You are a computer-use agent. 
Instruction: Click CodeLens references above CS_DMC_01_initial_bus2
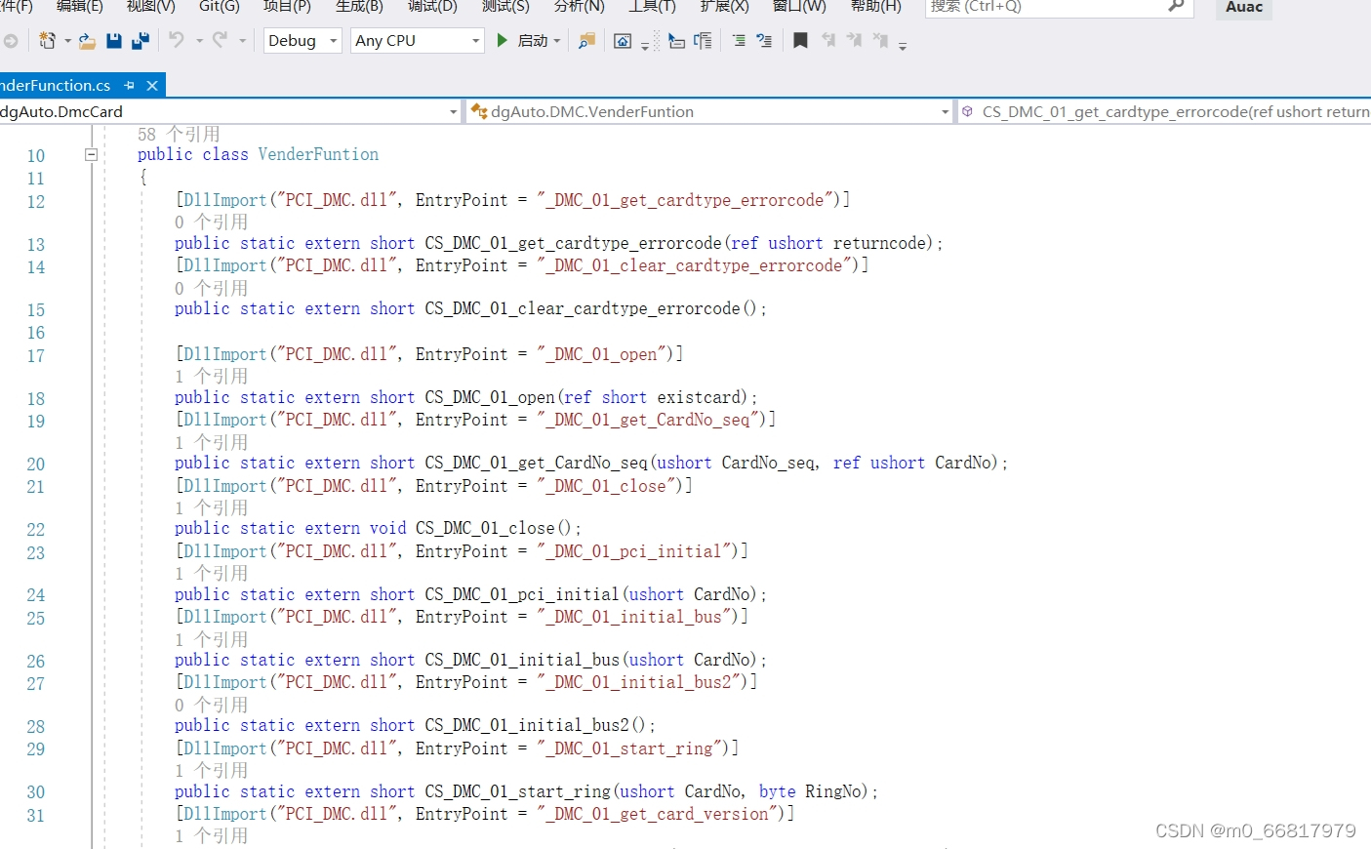point(212,705)
